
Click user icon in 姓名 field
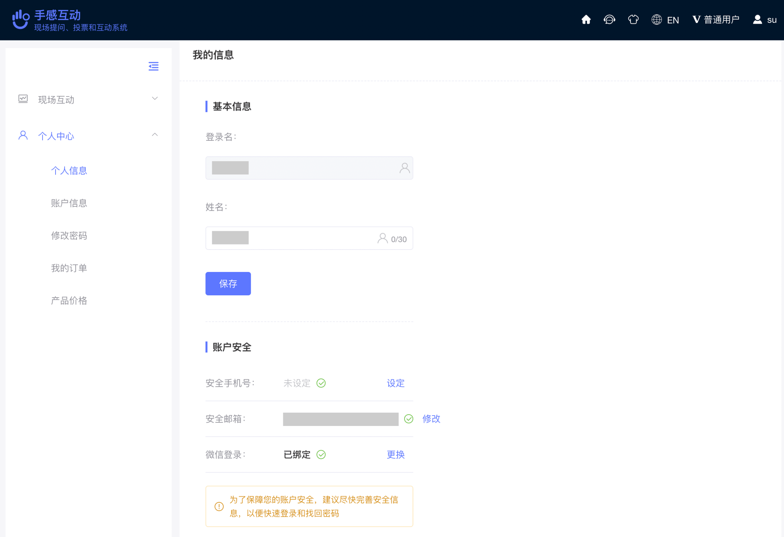382,238
